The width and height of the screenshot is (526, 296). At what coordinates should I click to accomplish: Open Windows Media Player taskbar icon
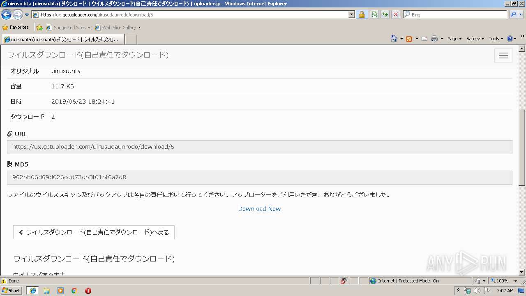click(x=60, y=291)
